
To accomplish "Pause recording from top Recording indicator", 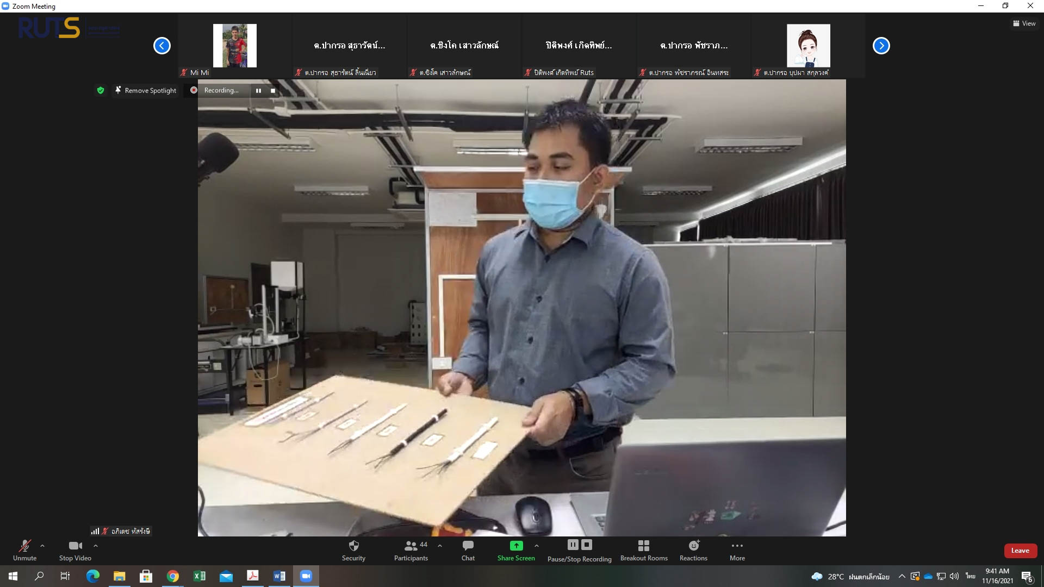I will click(x=258, y=91).
